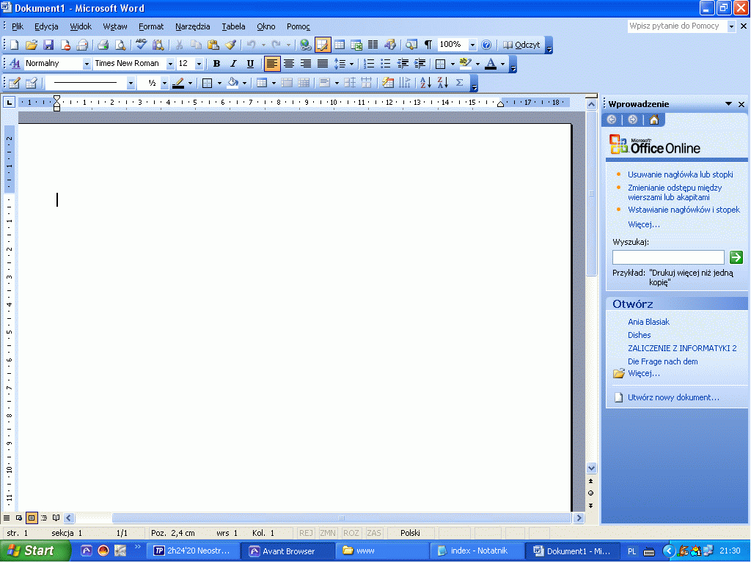Open recent document Ania Blasiak
This screenshot has width=751, height=563.
coord(648,323)
